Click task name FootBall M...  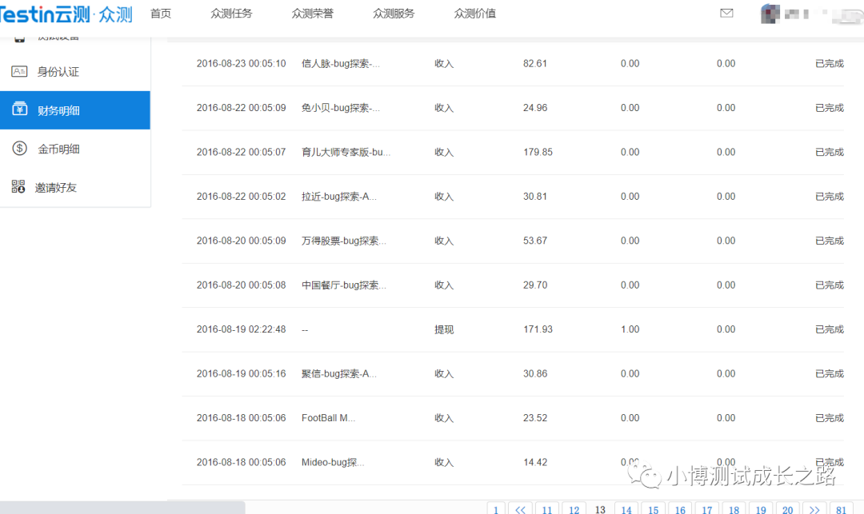click(329, 418)
